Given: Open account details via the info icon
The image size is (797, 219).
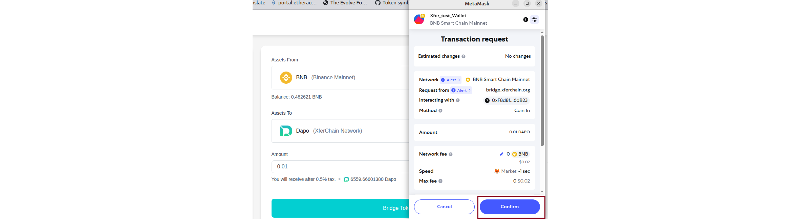Looking at the screenshot, I should pos(525,20).
